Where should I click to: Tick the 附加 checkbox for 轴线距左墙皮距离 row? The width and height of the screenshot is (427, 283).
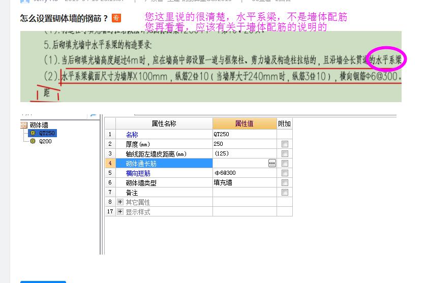(285, 154)
